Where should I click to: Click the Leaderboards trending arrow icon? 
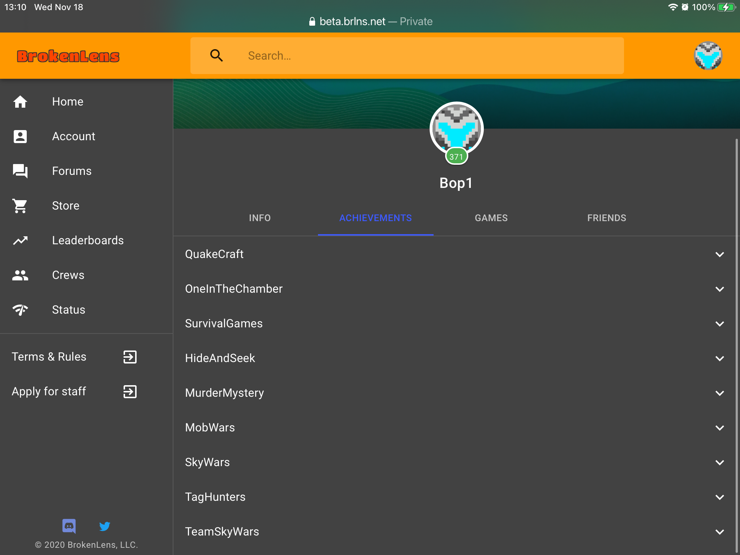click(x=20, y=240)
